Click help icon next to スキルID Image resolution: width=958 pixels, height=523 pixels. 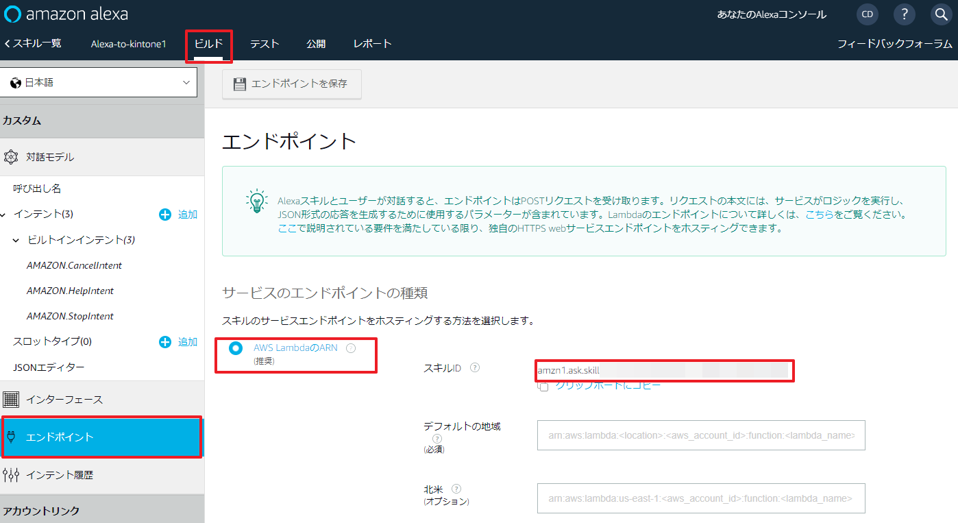[x=475, y=367]
